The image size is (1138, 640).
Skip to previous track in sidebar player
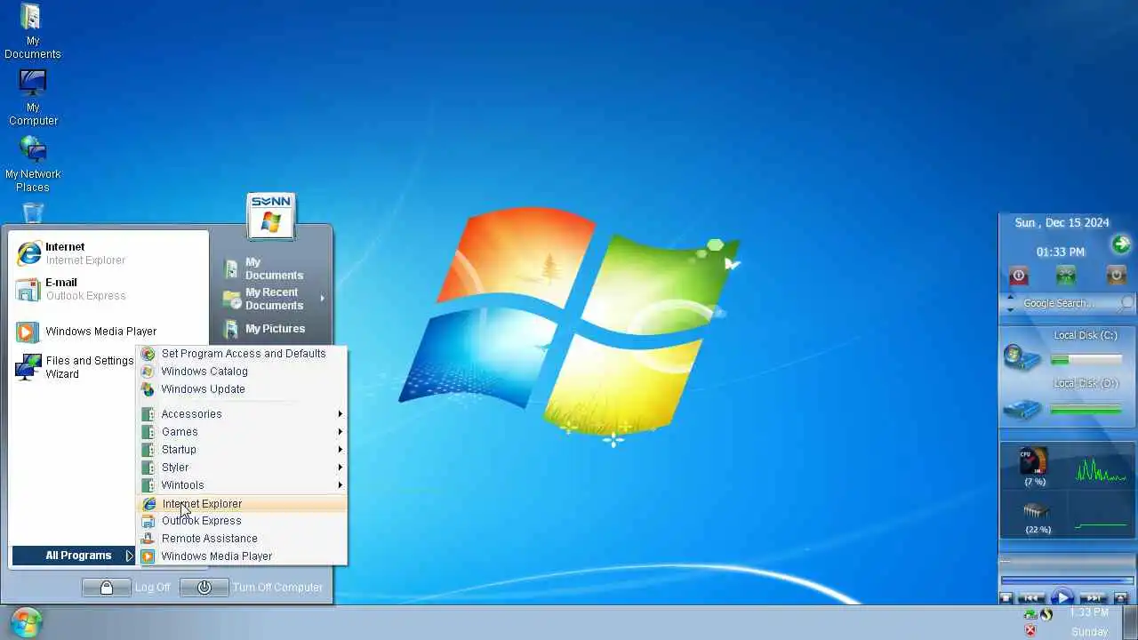click(x=1031, y=598)
